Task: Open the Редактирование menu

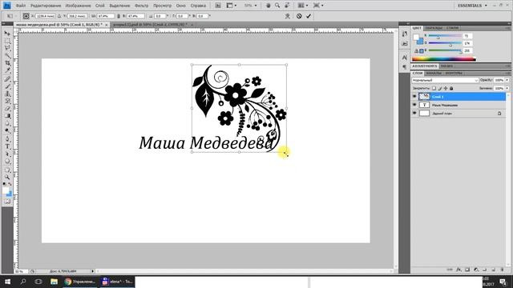Action: 46,6
